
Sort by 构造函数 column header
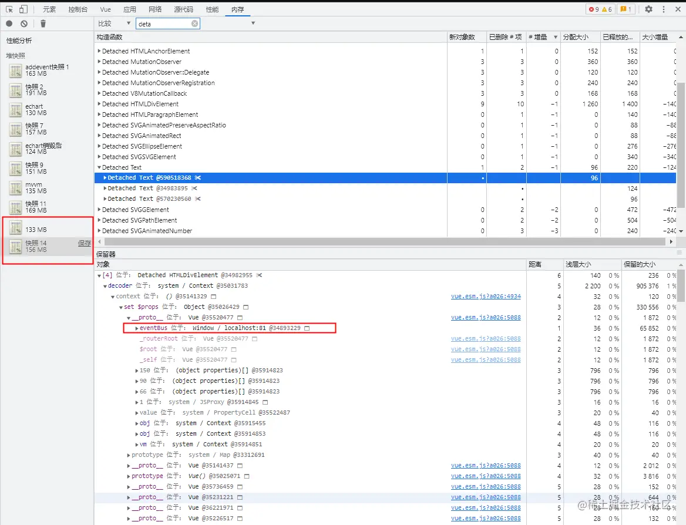[x=270, y=37]
